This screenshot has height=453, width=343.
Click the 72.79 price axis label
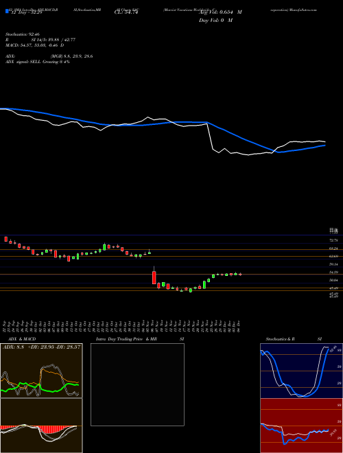click(x=333, y=240)
